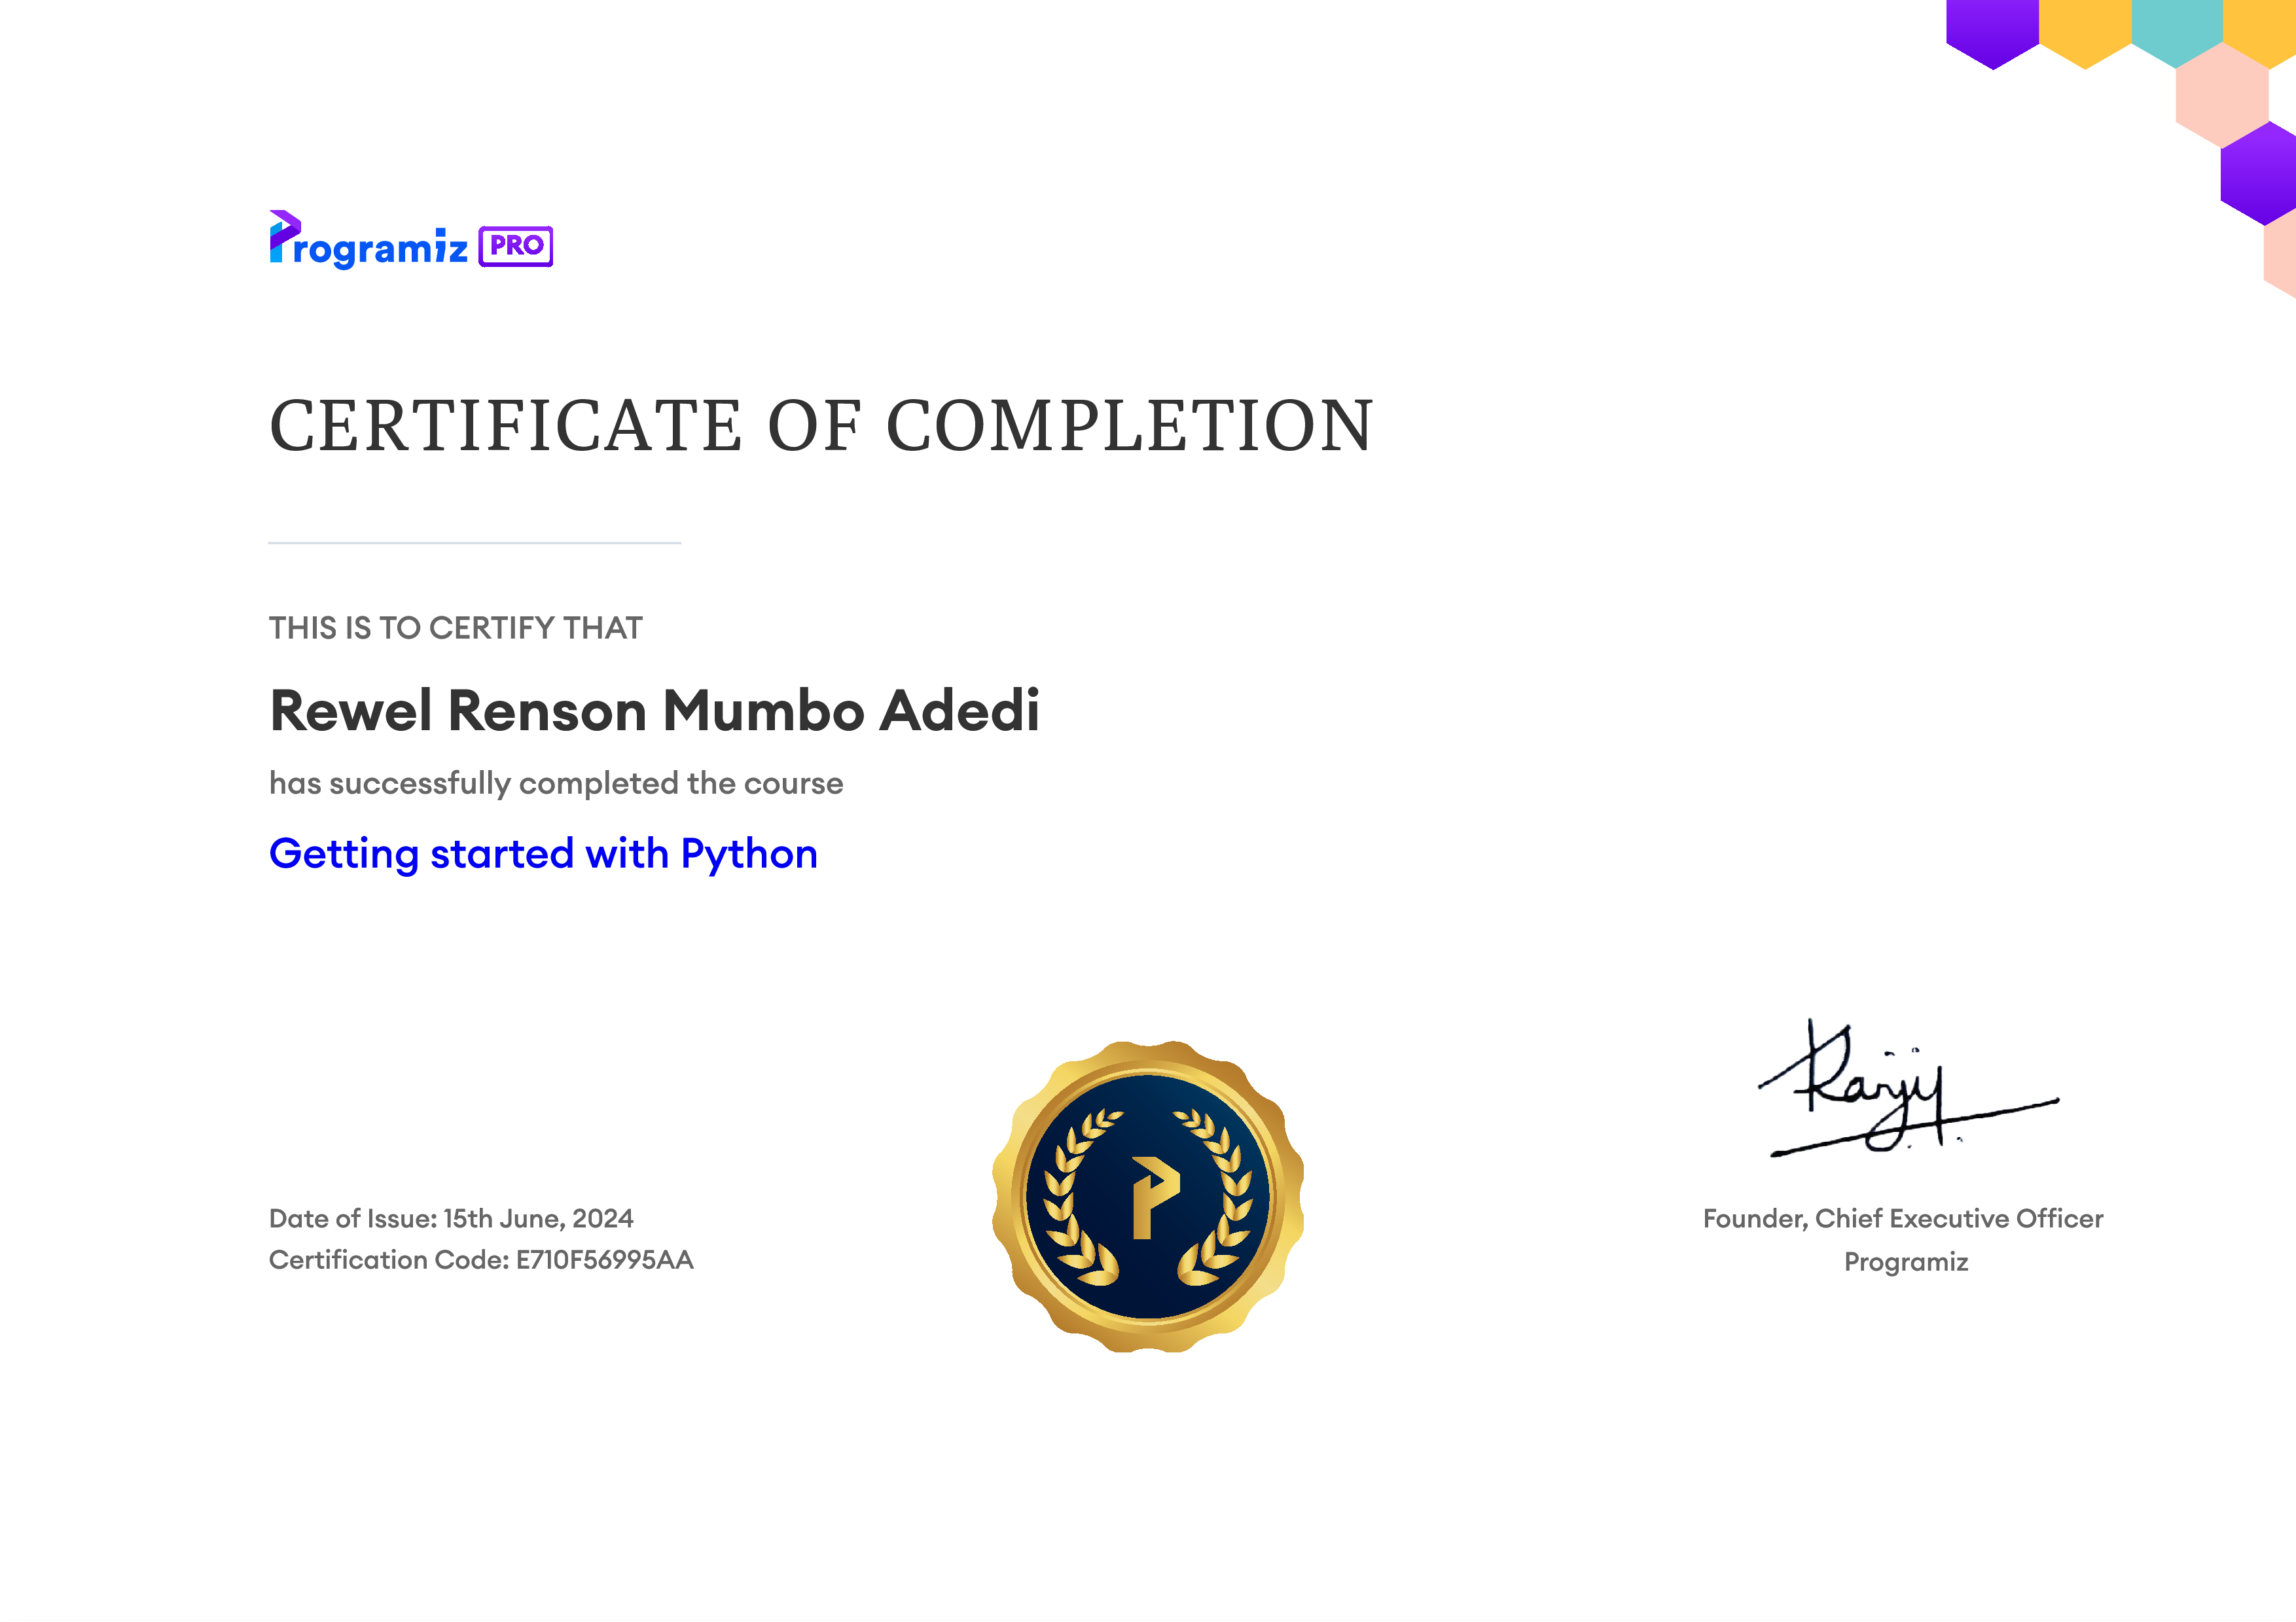Image resolution: width=2296 pixels, height=1622 pixels.
Task: Click 'Date of Issue: 15th June, 2024'
Action: pyautogui.click(x=451, y=1218)
